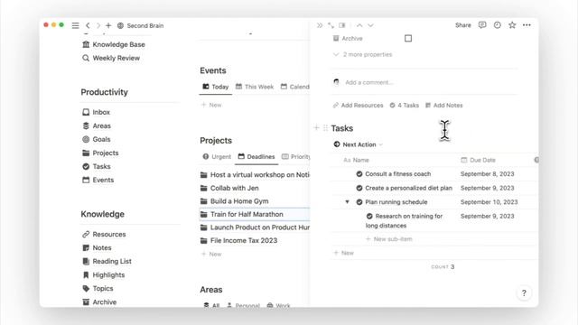578x325 pixels.
Task: Add new event under Events
Action: pos(211,105)
